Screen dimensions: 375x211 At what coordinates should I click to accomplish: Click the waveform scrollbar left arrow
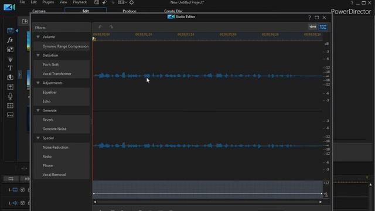[95, 202]
